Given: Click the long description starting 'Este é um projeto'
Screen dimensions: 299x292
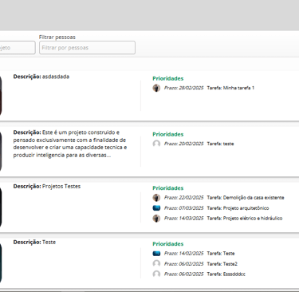Looking at the screenshot, I should pyautogui.click(x=70, y=144).
